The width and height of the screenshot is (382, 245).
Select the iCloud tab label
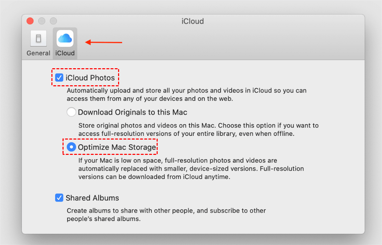coord(65,53)
